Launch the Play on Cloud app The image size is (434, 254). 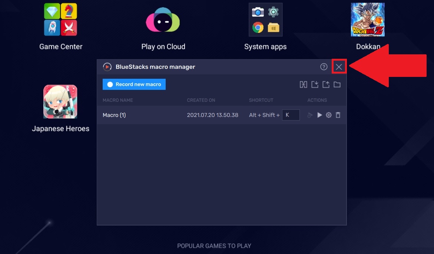(163, 20)
